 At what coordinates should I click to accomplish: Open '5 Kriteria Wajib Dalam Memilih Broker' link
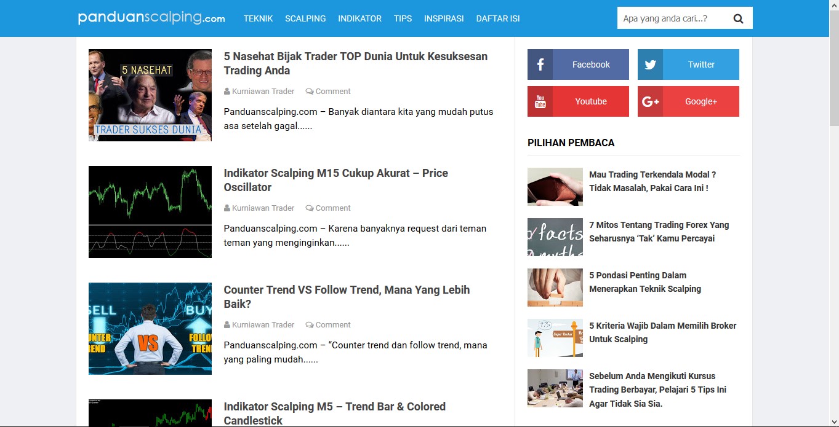point(662,332)
